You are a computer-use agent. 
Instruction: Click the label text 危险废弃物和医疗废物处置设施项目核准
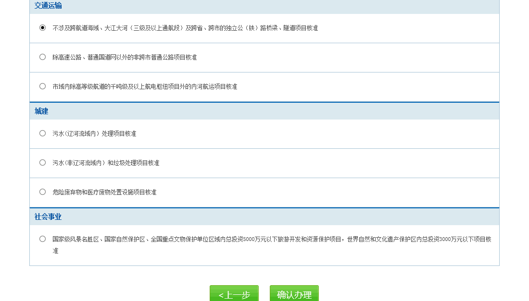[x=104, y=193]
